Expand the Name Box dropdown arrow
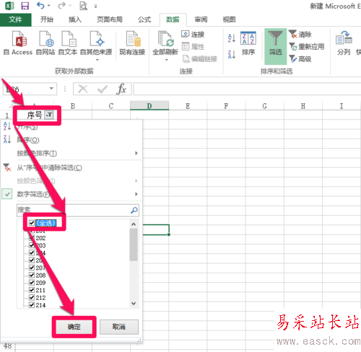 click(x=51, y=89)
